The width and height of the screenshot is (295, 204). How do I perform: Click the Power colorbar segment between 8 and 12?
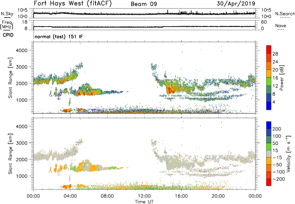(x=269, y=90)
